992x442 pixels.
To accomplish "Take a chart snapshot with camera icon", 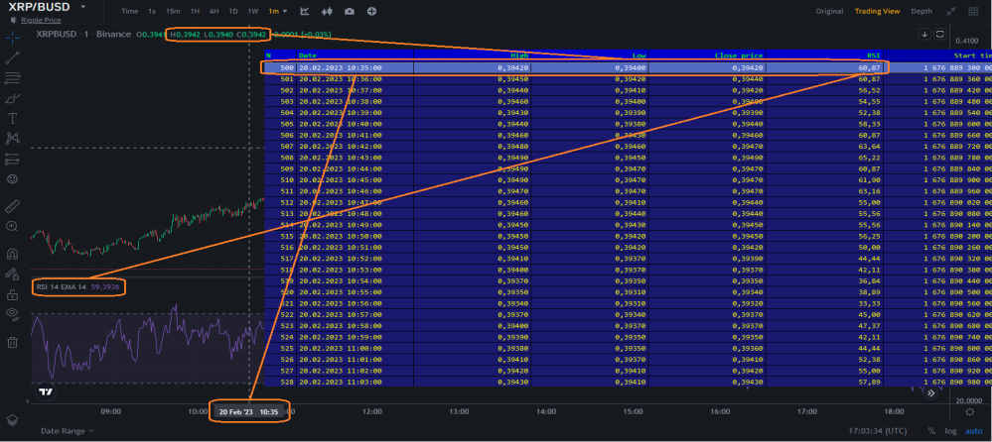I will pos(350,11).
